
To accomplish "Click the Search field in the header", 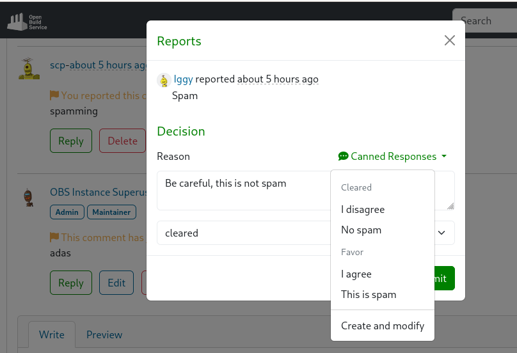I will pyautogui.click(x=485, y=20).
